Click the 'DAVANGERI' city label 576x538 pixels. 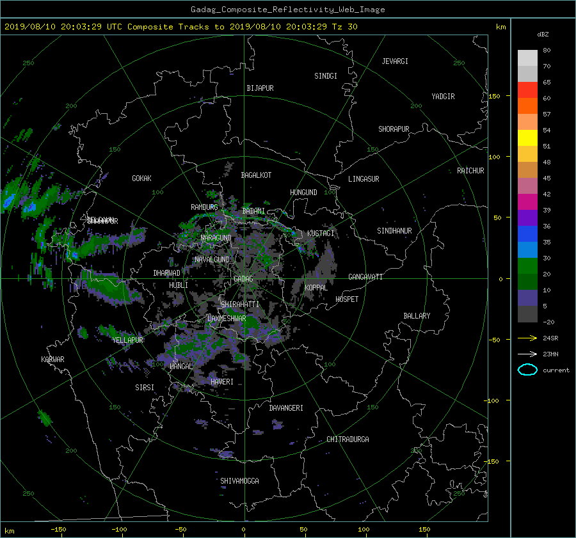click(x=286, y=408)
